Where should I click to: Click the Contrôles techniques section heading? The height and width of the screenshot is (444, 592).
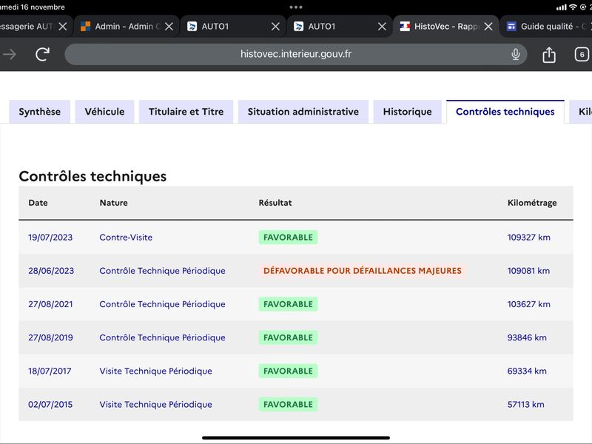pyautogui.click(x=92, y=176)
